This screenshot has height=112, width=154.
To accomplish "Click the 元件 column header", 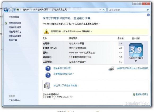I will [x=45, y=38].
